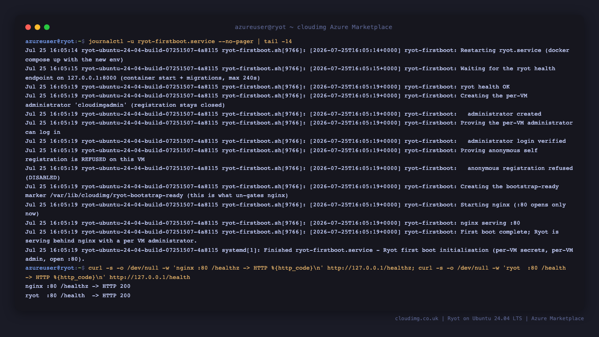
Task: Click the log line 'Waiting for the ryot health'
Action: pyautogui.click(x=508, y=68)
